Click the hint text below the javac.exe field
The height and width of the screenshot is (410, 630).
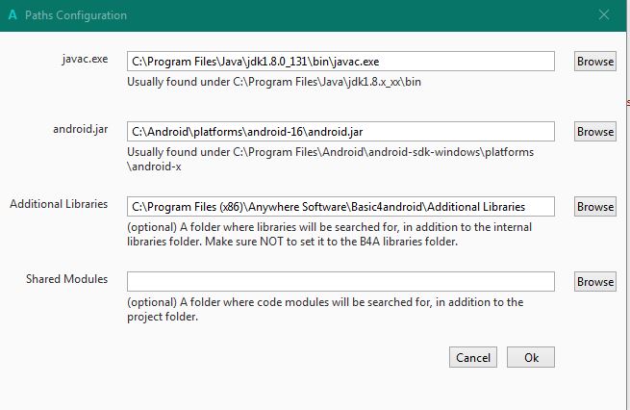[274, 82]
